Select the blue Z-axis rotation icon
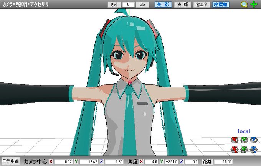 click(254, 140)
